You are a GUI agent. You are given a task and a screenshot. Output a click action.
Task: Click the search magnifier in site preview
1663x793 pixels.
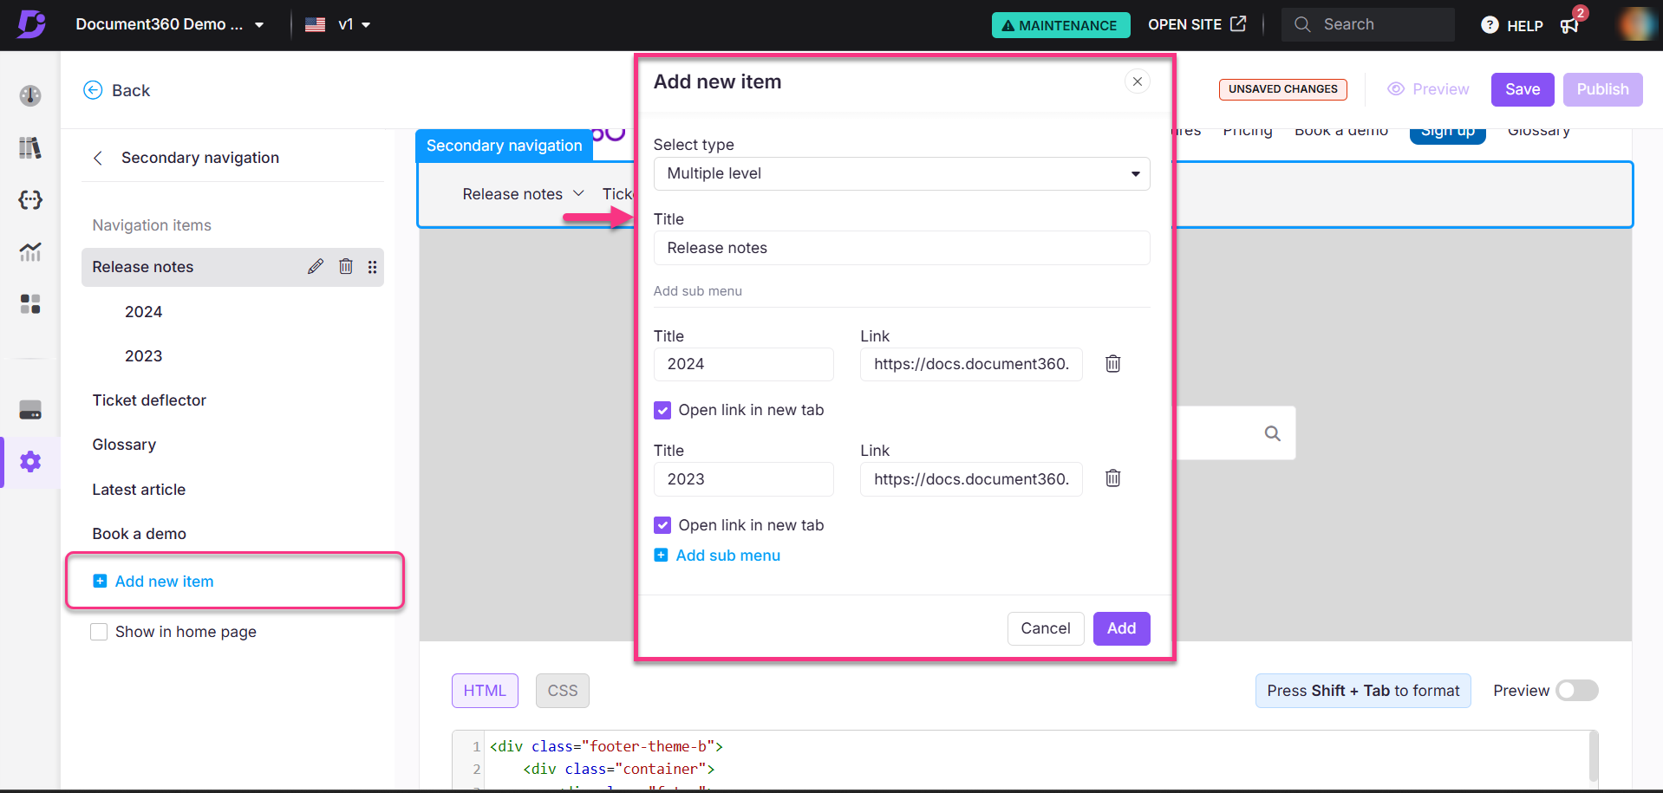tap(1272, 433)
